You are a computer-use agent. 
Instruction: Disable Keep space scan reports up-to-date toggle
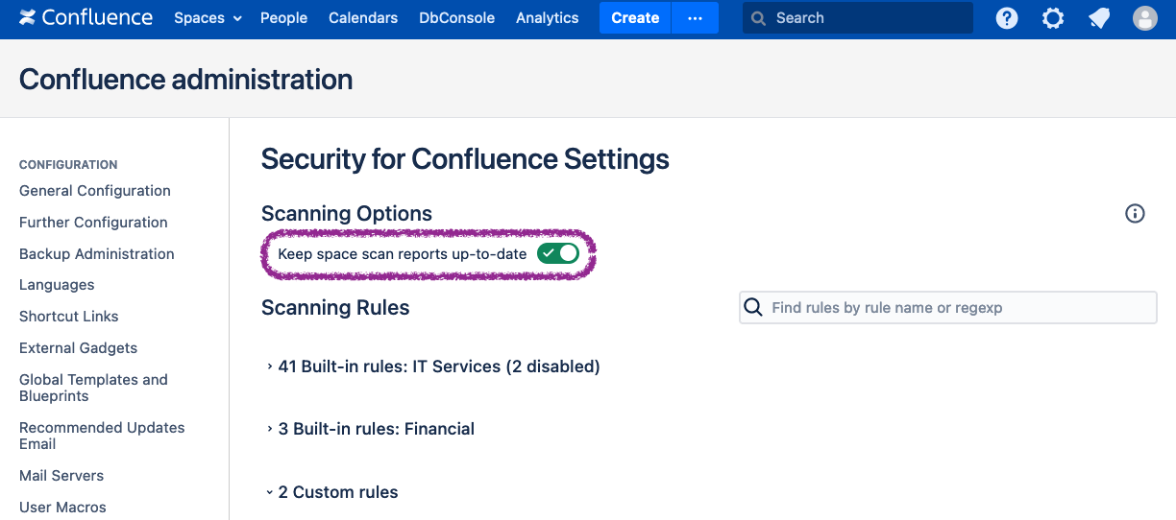[x=558, y=254]
